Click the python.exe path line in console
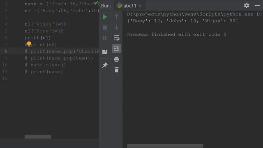263x148 pixels. pos(194,14)
